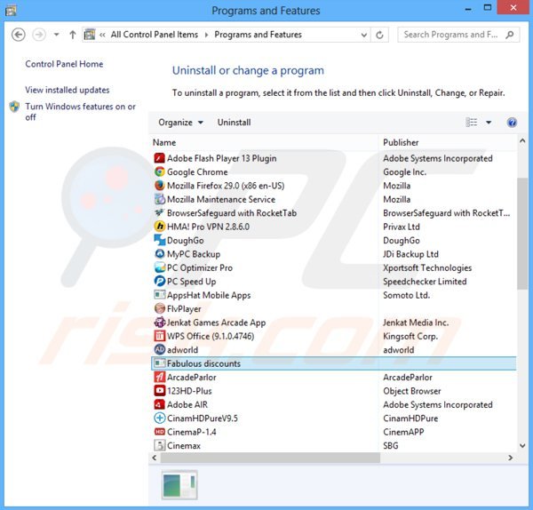
Task: Click the BrowserSafeguard with RocketTab icon
Action: pos(159,213)
